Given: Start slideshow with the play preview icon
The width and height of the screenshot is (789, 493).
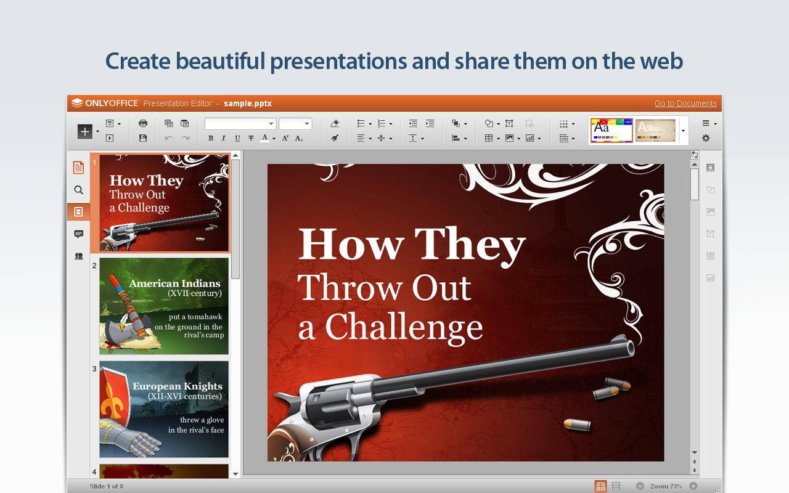Looking at the screenshot, I should point(110,139).
